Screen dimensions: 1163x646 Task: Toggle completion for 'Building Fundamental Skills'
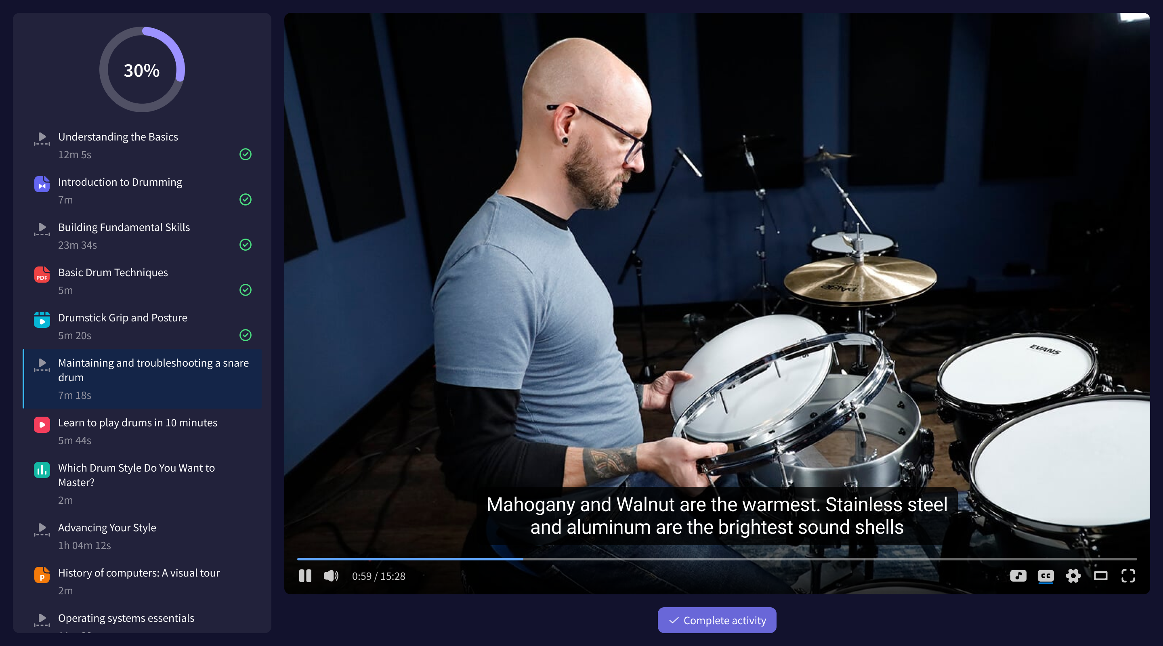(246, 244)
